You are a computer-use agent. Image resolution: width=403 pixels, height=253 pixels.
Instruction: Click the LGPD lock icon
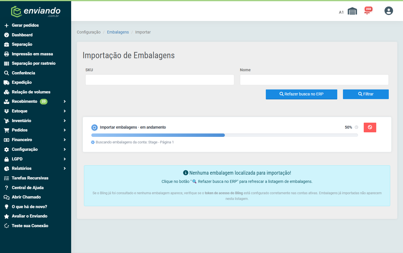tap(7, 159)
